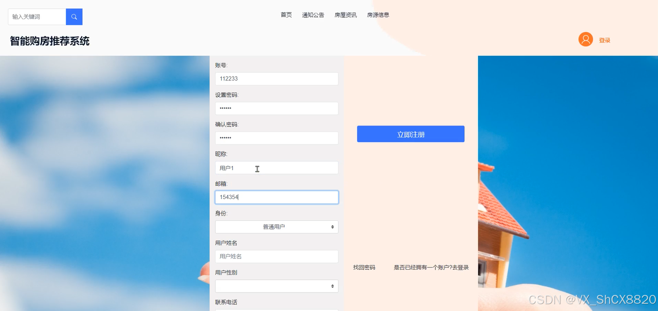Open the 房源信息 nav item
This screenshot has width=658, height=311.
(378, 15)
